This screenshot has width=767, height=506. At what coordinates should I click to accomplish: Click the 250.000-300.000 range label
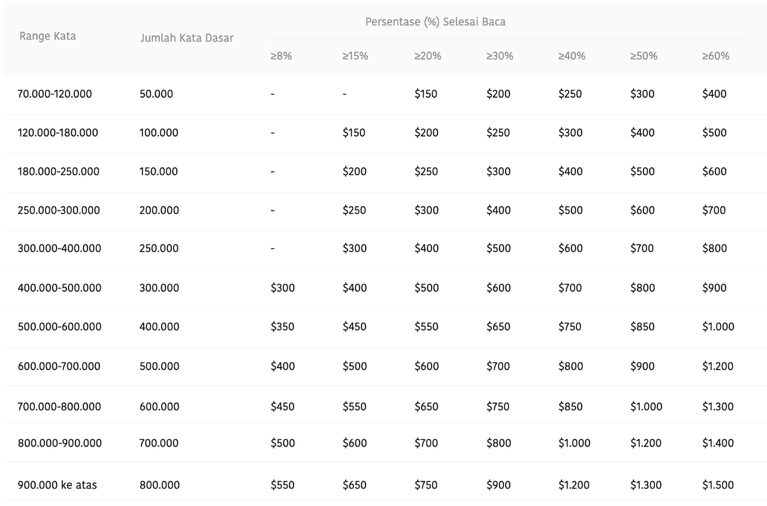(x=59, y=210)
